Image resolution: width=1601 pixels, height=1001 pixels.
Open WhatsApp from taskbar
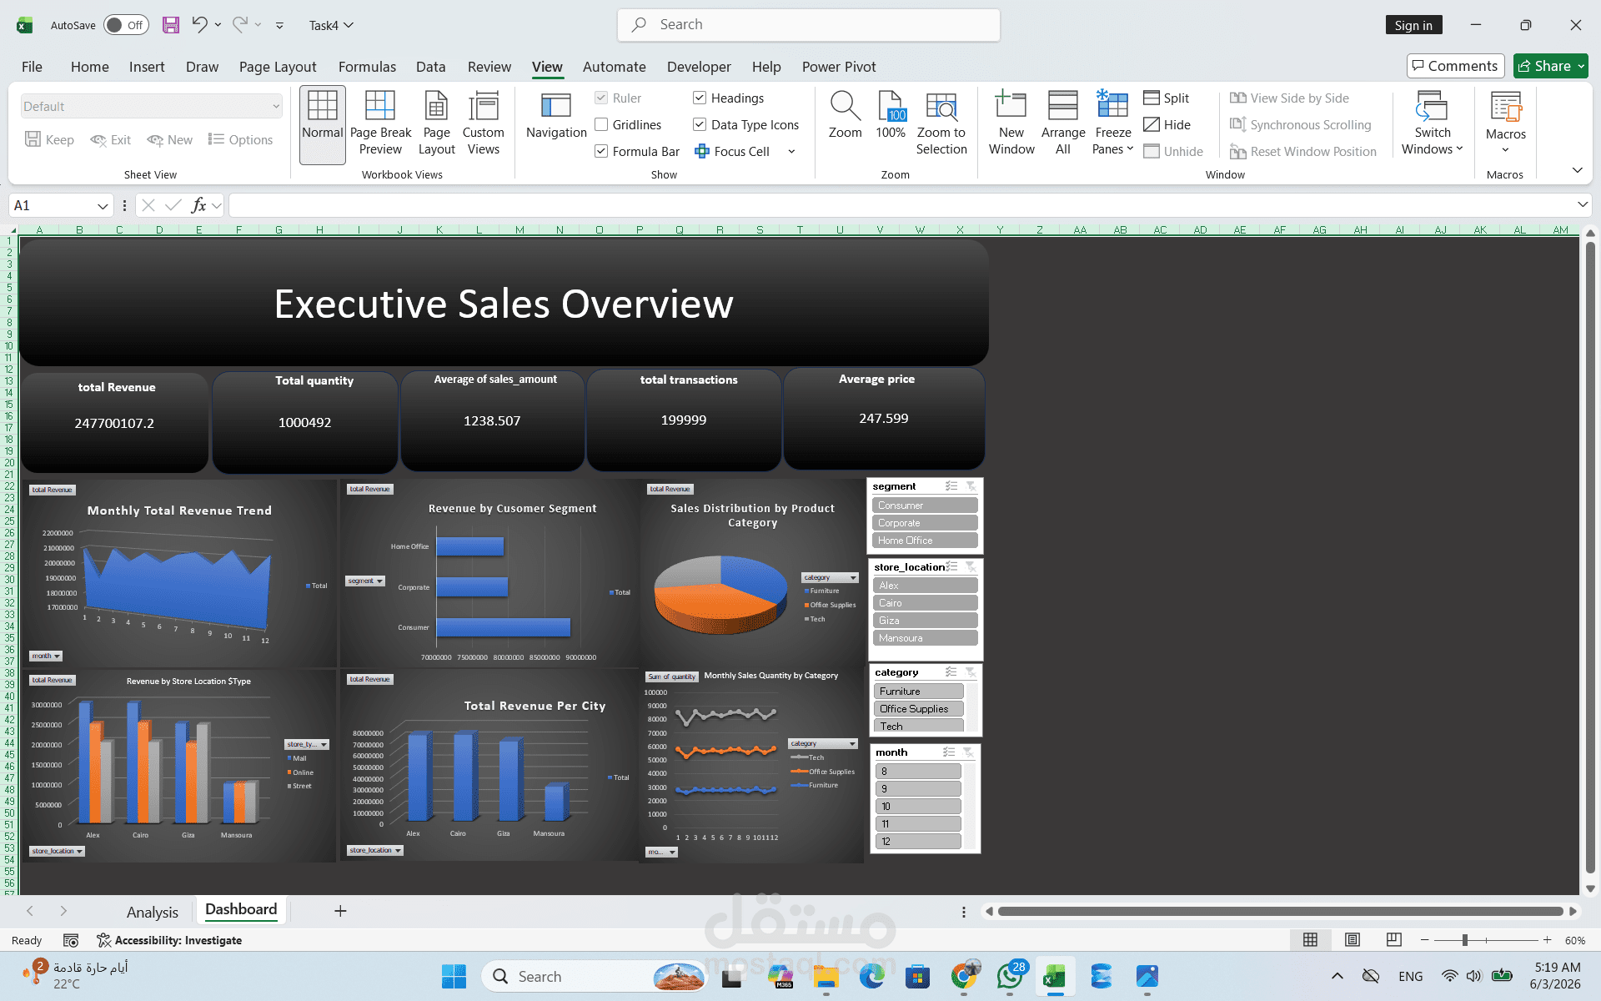(1009, 976)
